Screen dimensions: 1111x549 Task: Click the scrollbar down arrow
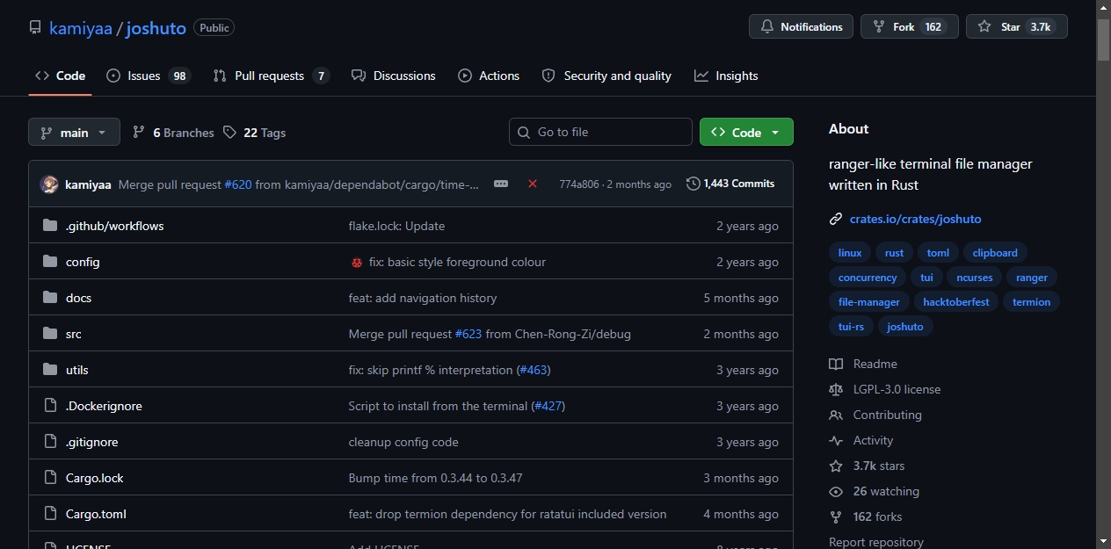(x=1103, y=541)
